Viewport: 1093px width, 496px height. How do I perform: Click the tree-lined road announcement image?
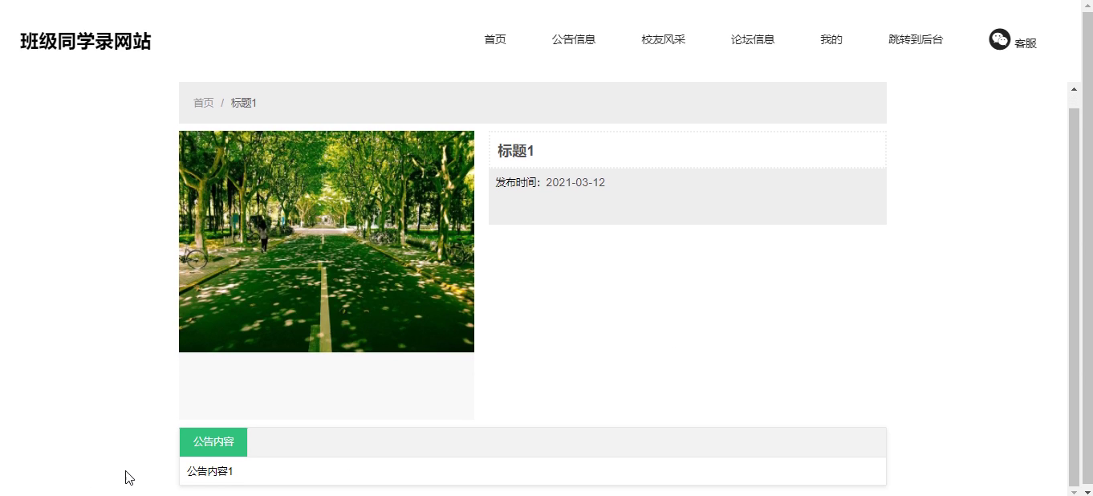click(327, 242)
